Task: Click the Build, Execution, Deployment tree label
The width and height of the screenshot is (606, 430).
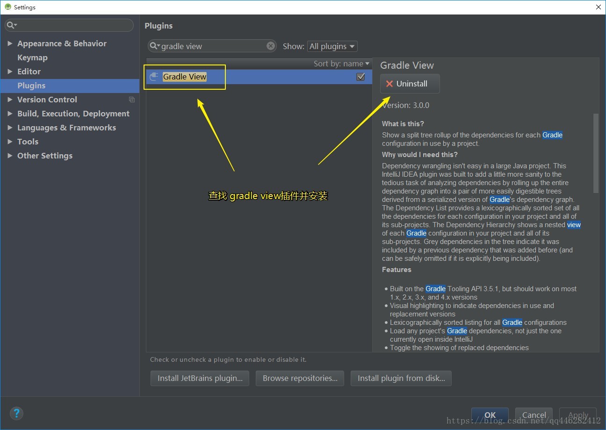Action: 73,114
